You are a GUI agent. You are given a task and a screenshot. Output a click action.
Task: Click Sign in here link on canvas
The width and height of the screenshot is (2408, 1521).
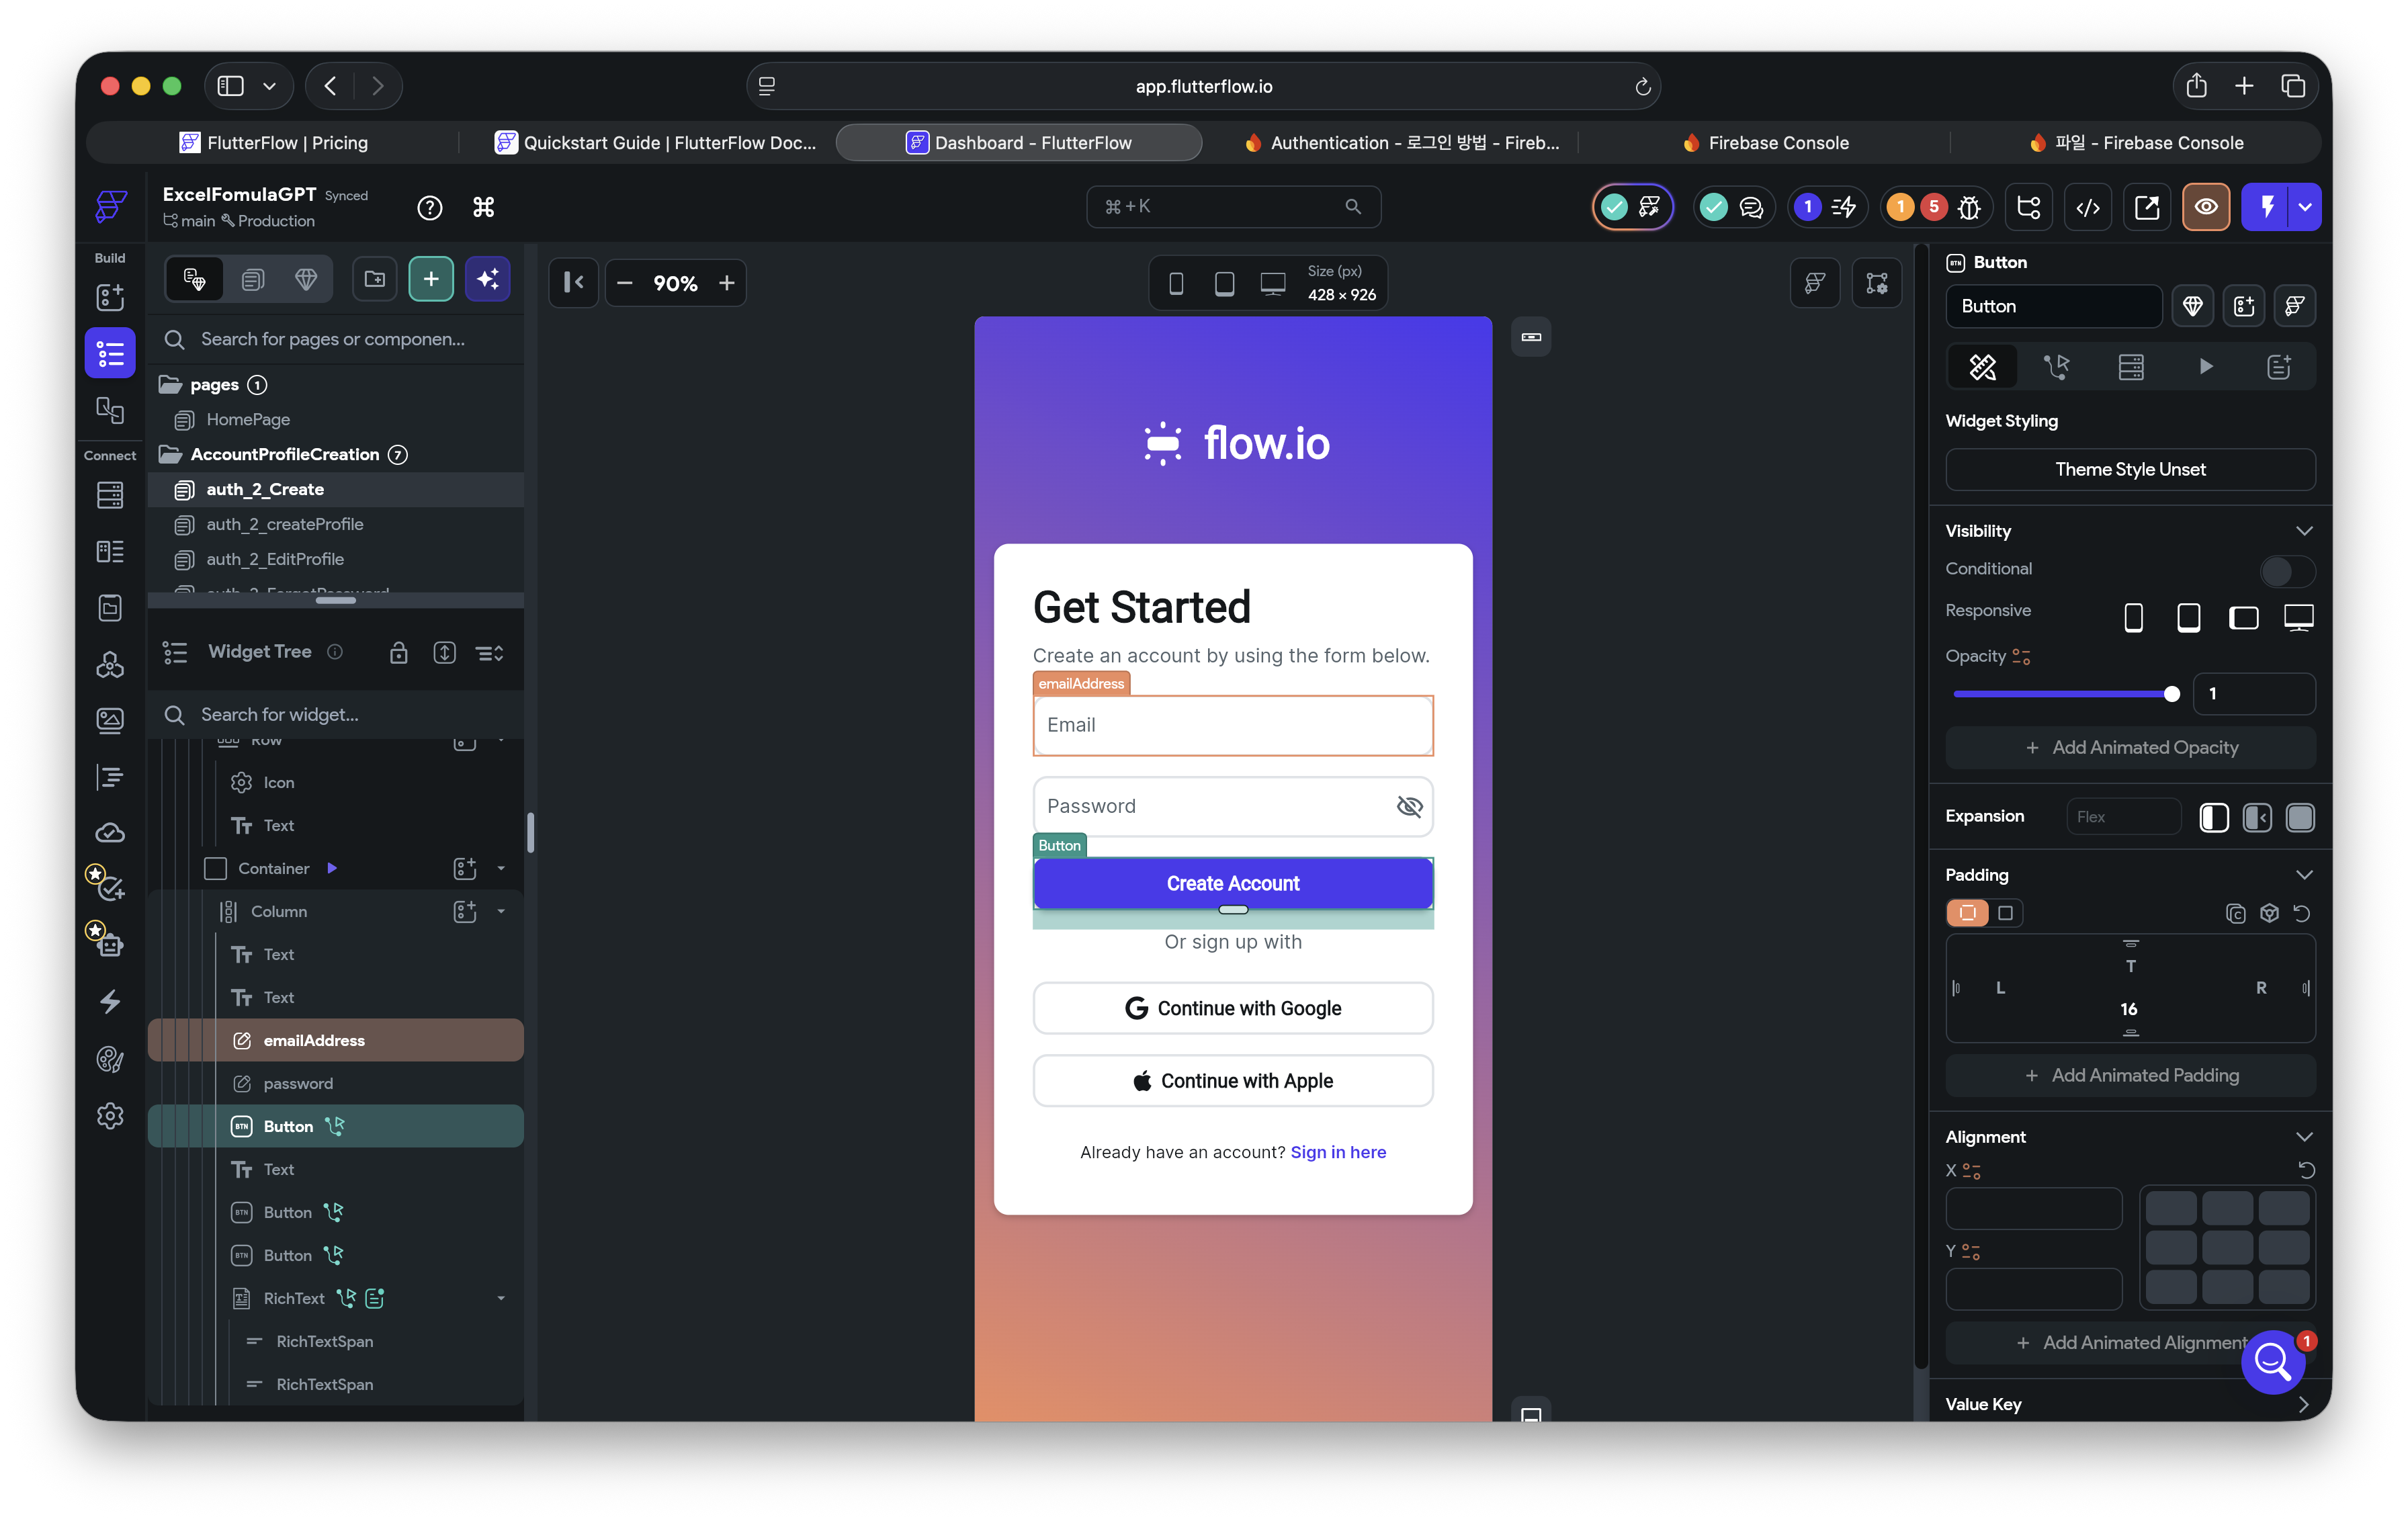point(1338,1152)
